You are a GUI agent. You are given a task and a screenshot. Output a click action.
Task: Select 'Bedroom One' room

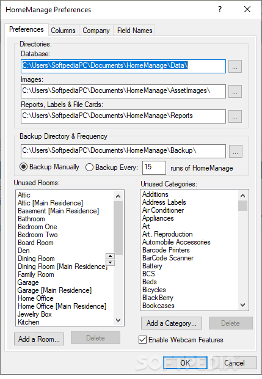click(37, 227)
